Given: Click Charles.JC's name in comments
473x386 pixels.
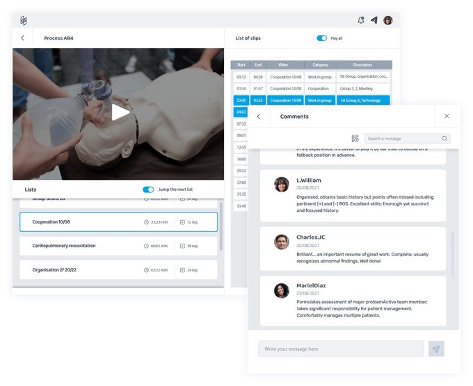Looking at the screenshot, I should pyautogui.click(x=310, y=237).
